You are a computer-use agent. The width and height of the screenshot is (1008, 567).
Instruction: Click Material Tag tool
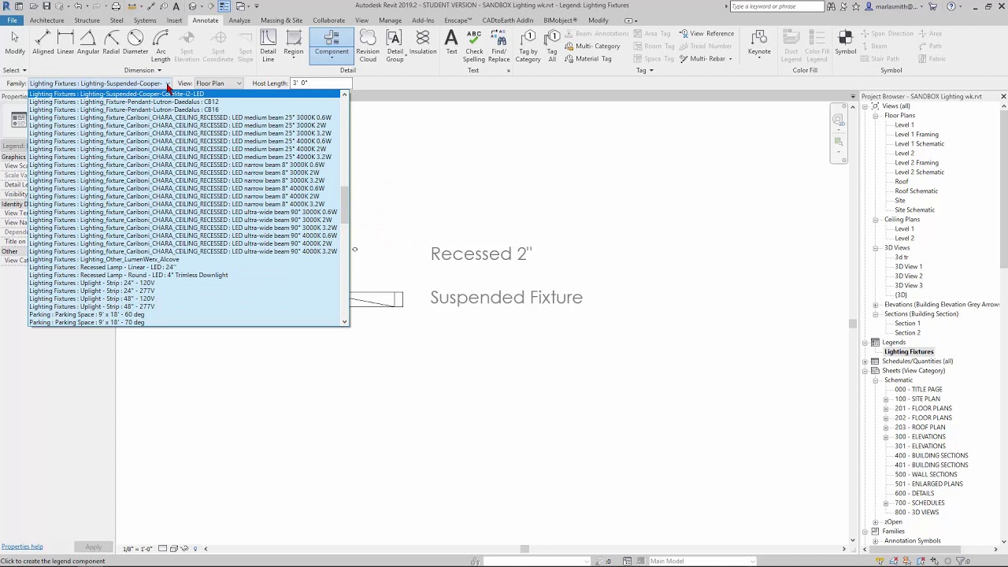coord(587,58)
